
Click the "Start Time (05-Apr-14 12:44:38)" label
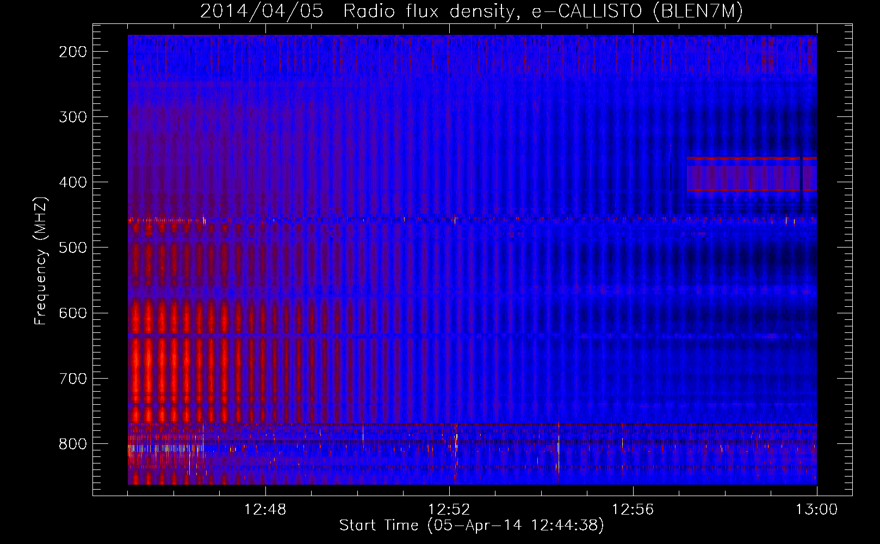point(472,526)
